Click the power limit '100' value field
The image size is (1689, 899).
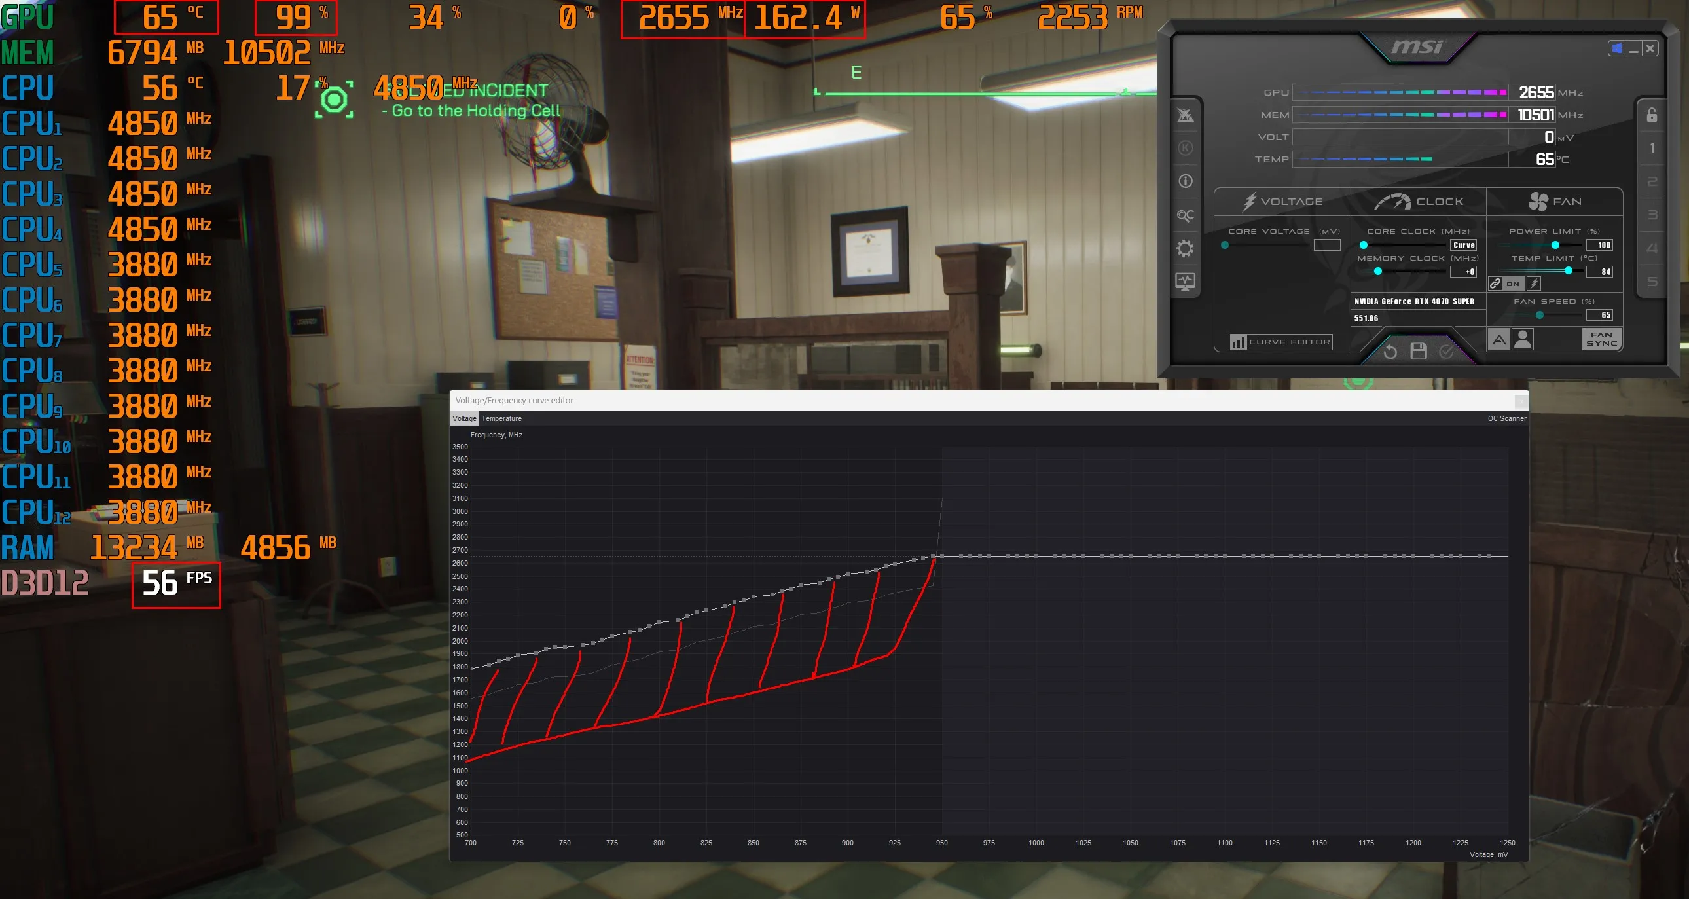tap(1599, 246)
